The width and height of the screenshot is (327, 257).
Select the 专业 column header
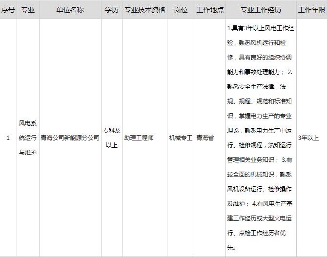pos(28,10)
